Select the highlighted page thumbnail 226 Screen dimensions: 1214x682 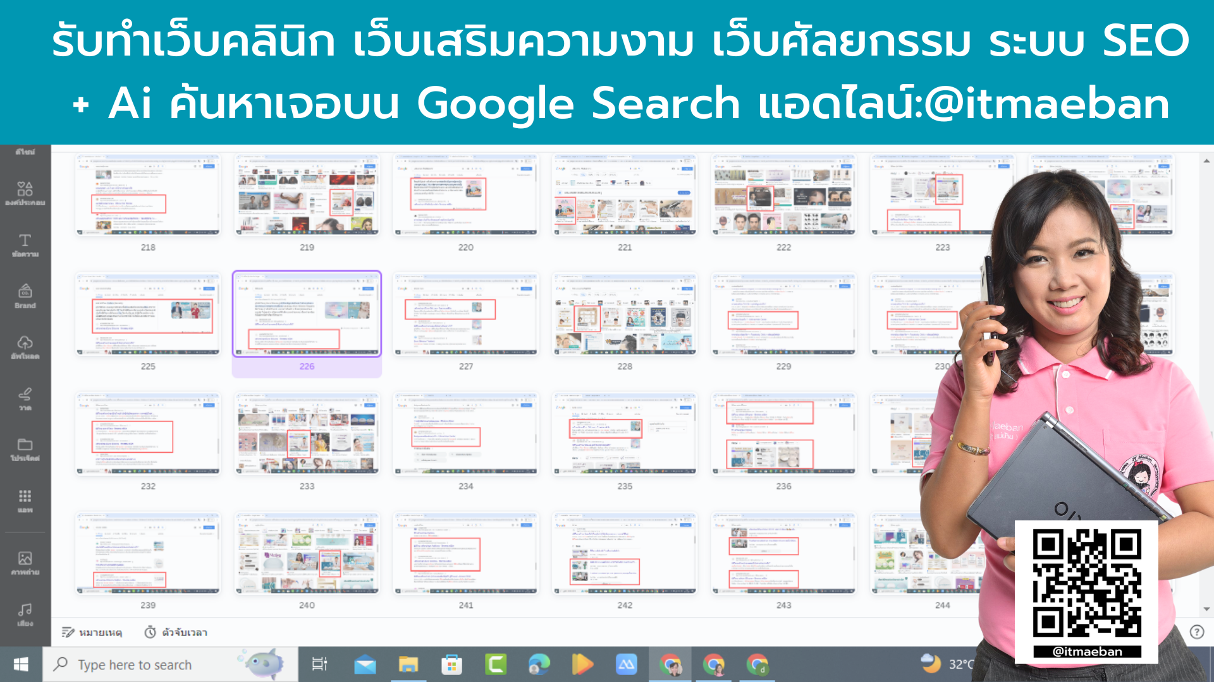coord(307,314)
